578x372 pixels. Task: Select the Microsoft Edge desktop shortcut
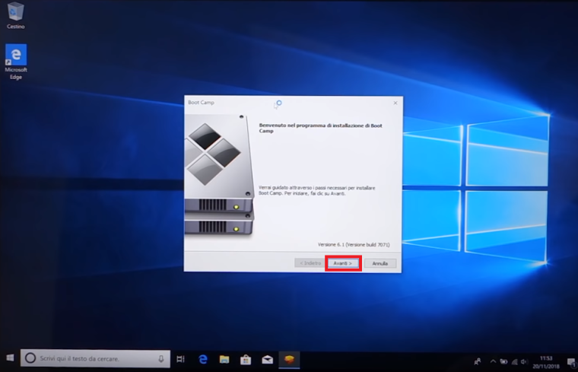[x=15, y=59]
